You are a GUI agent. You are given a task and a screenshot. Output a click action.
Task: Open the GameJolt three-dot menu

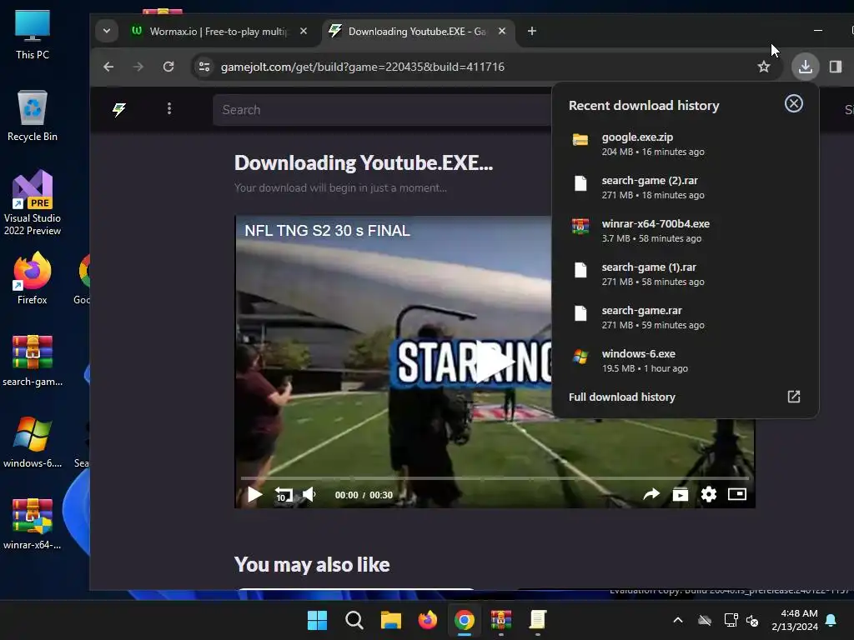click(169, 109)
